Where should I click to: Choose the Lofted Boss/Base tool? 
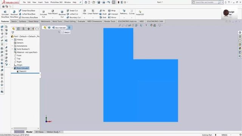(x=27, y=14)
